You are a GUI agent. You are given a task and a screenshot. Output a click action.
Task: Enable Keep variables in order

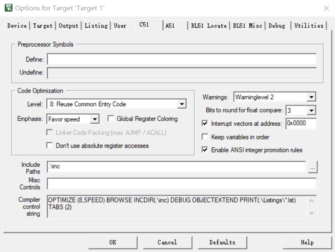pos(205,137)
